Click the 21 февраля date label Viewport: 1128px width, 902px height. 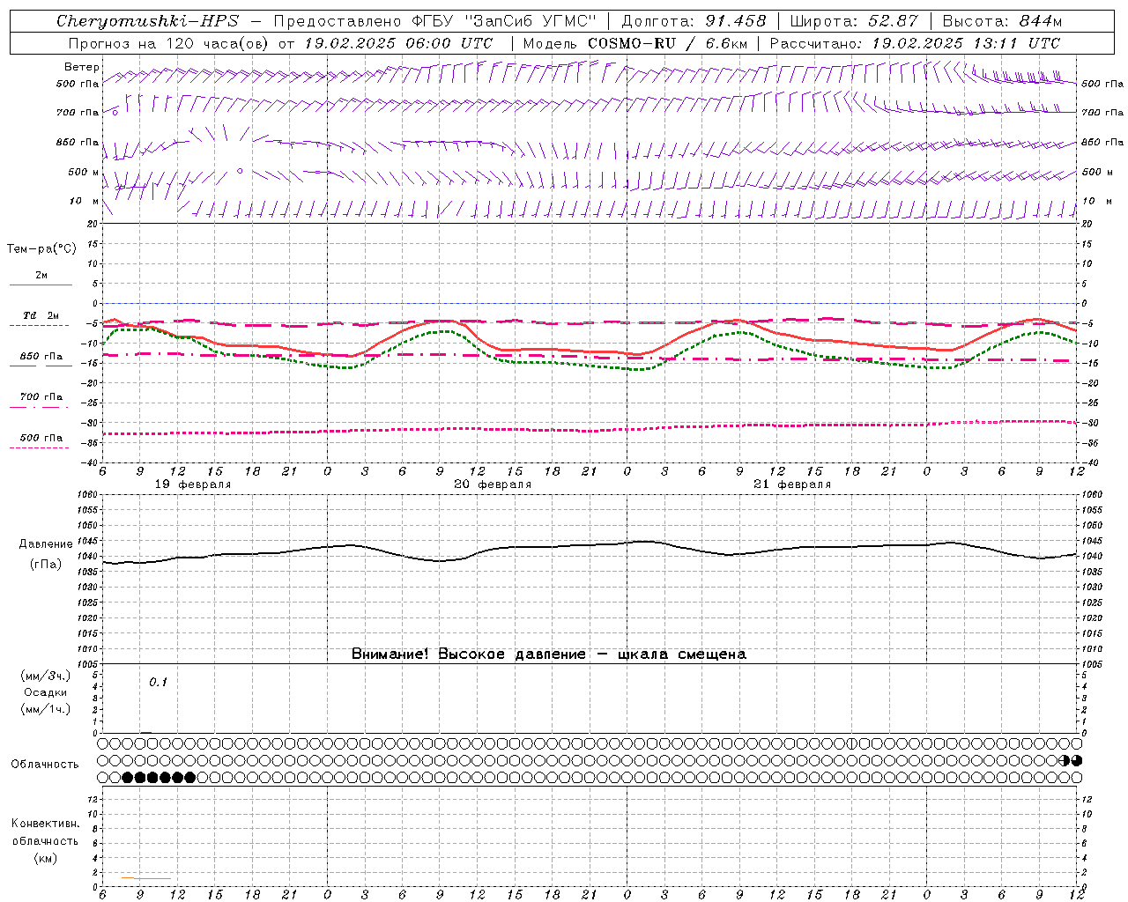(792, 484)
